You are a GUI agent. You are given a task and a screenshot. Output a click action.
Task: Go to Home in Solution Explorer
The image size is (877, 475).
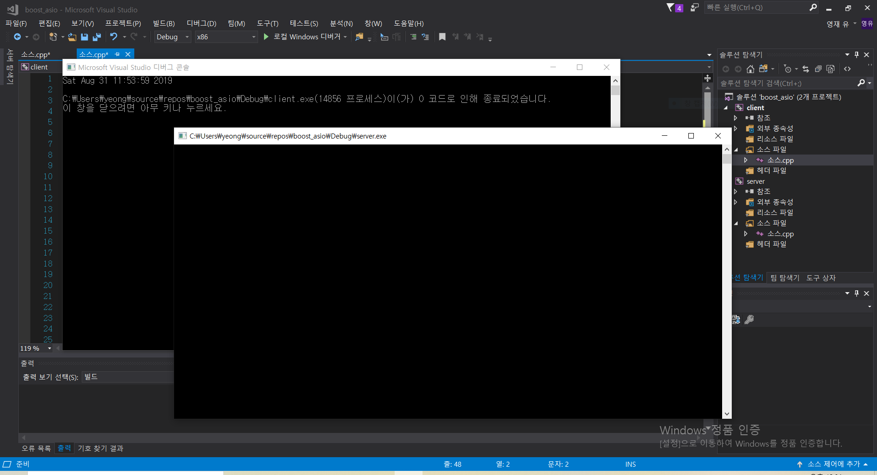point(750,69)
